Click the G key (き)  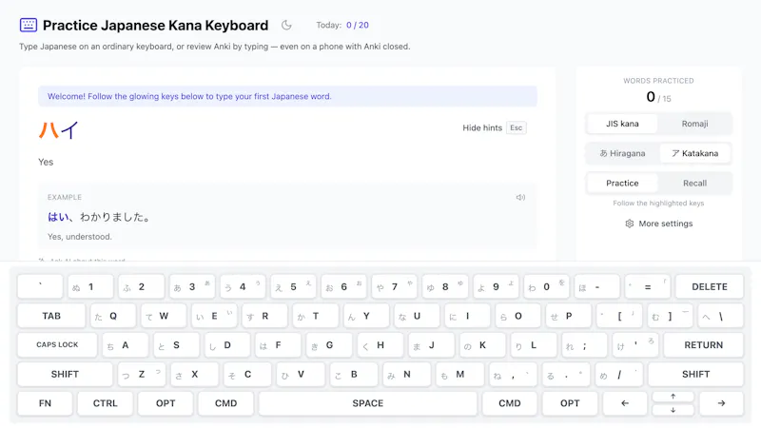point(329,345)
